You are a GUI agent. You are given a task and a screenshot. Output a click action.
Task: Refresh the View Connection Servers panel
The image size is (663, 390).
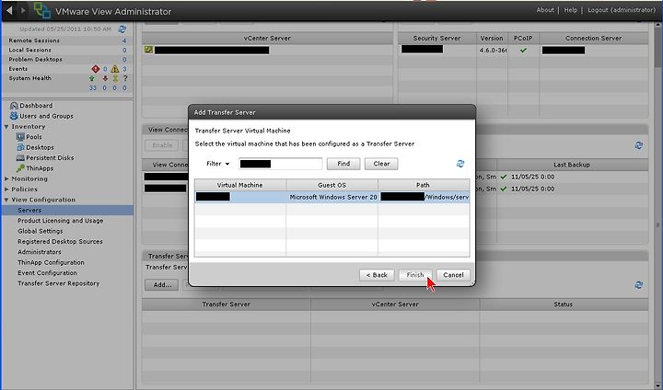coord(638,145)
